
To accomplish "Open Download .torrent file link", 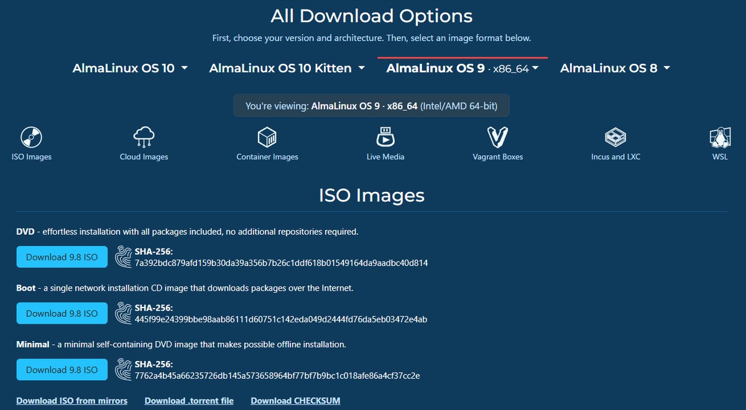I will pos(189,401).
